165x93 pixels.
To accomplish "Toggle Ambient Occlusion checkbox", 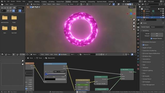I will point(143,42).
